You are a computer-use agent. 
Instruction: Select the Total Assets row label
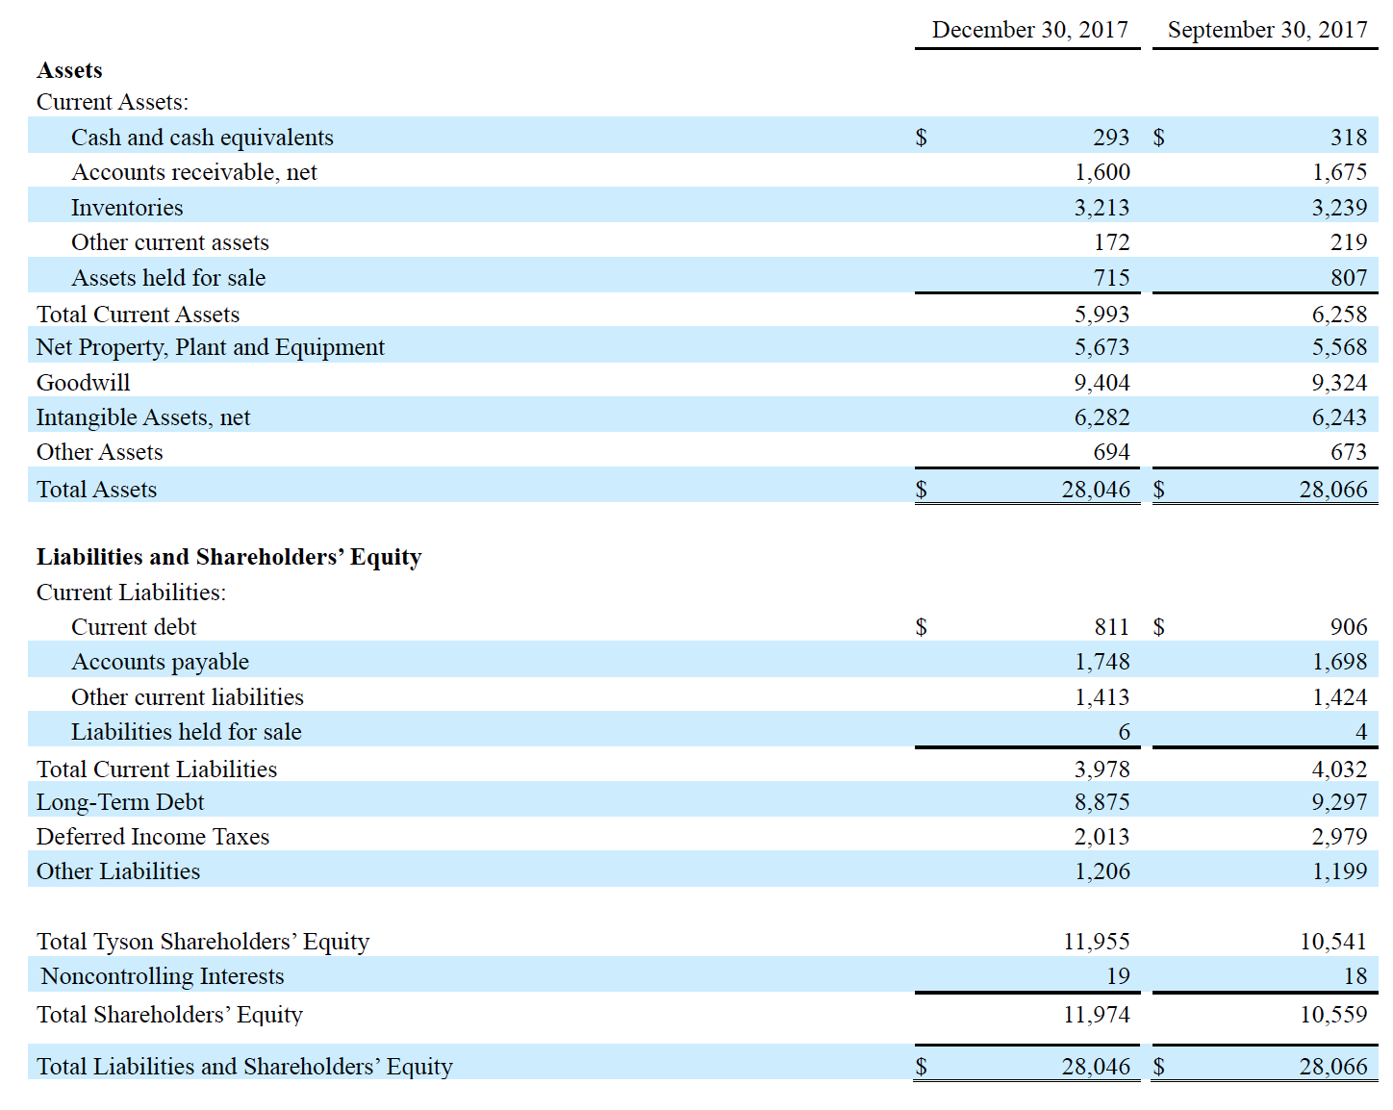point(96,490)
